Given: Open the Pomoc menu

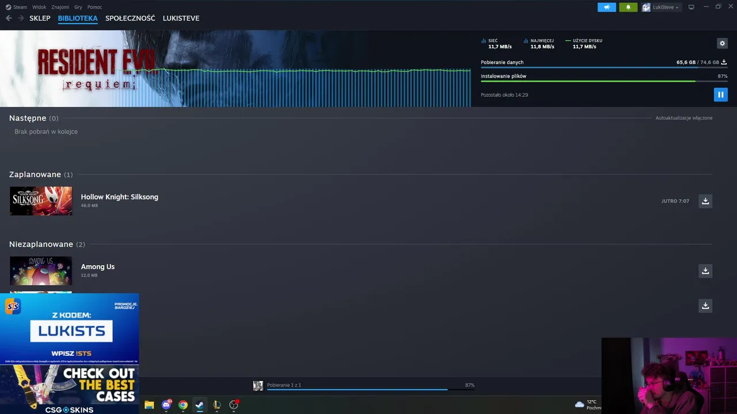Looking at the screenshot, I should tap(94, 7).
